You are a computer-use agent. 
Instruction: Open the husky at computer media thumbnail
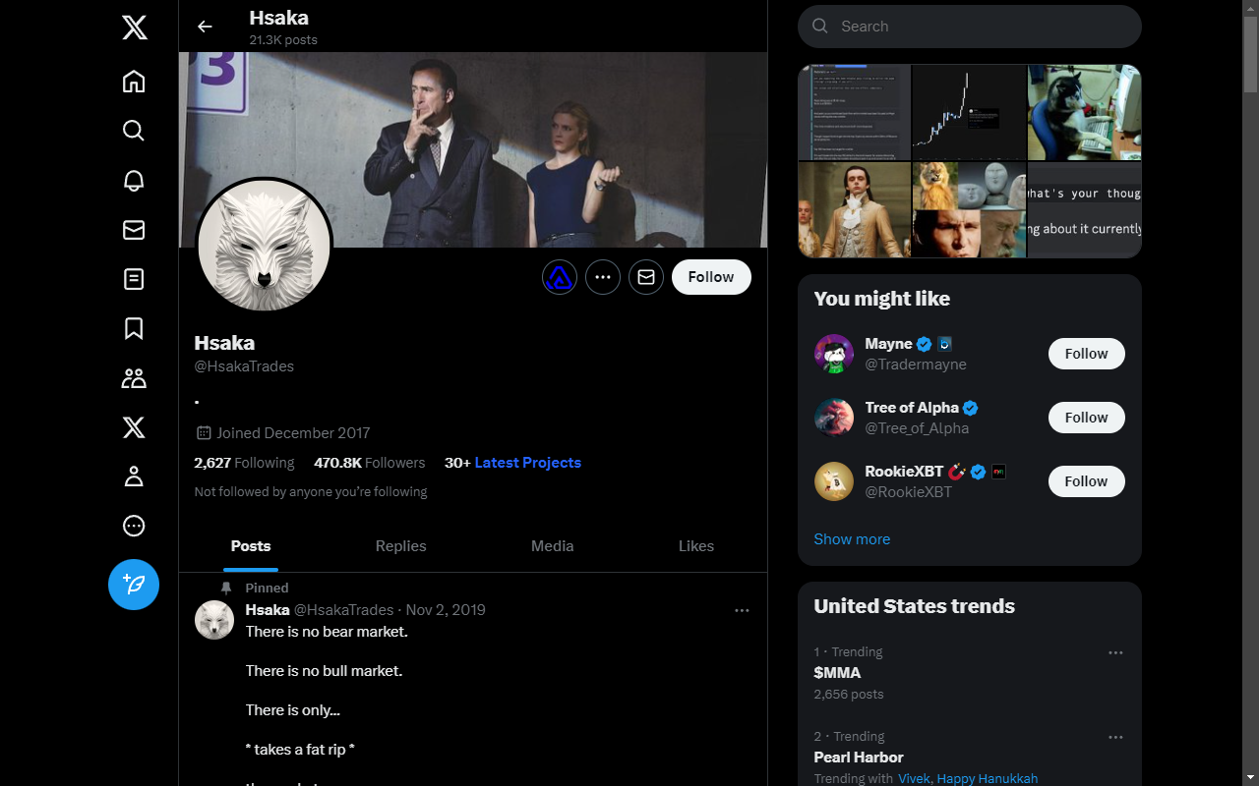coord(1085,112)
